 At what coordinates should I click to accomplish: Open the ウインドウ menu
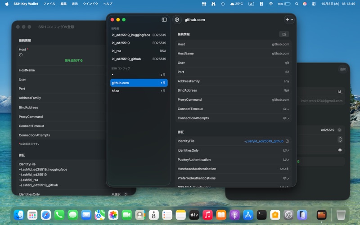point(90,4)
